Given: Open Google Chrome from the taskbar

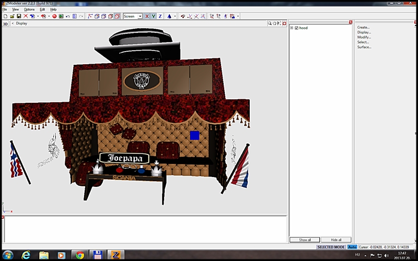Looking at the screenshot, I should pyautogui.click(x=79, y=255).
